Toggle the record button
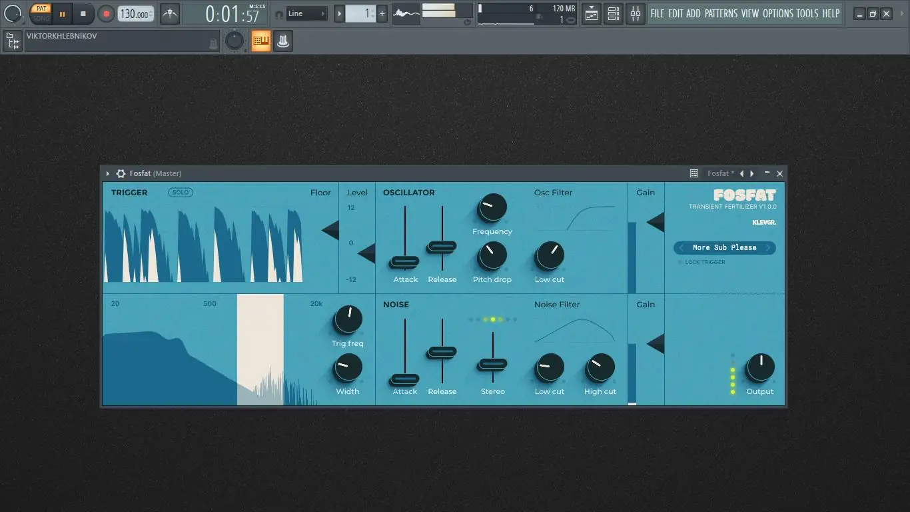 click(x=106, y=13)
